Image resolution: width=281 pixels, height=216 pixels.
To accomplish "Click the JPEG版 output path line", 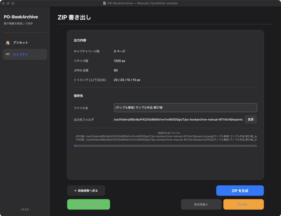I will pos(166,136).
